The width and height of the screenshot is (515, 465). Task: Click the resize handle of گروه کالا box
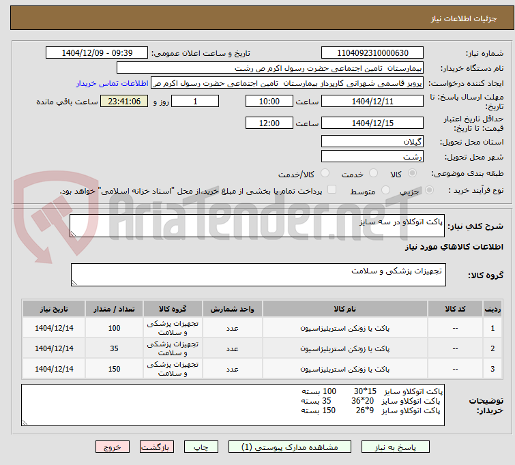[x=74, y=282]
